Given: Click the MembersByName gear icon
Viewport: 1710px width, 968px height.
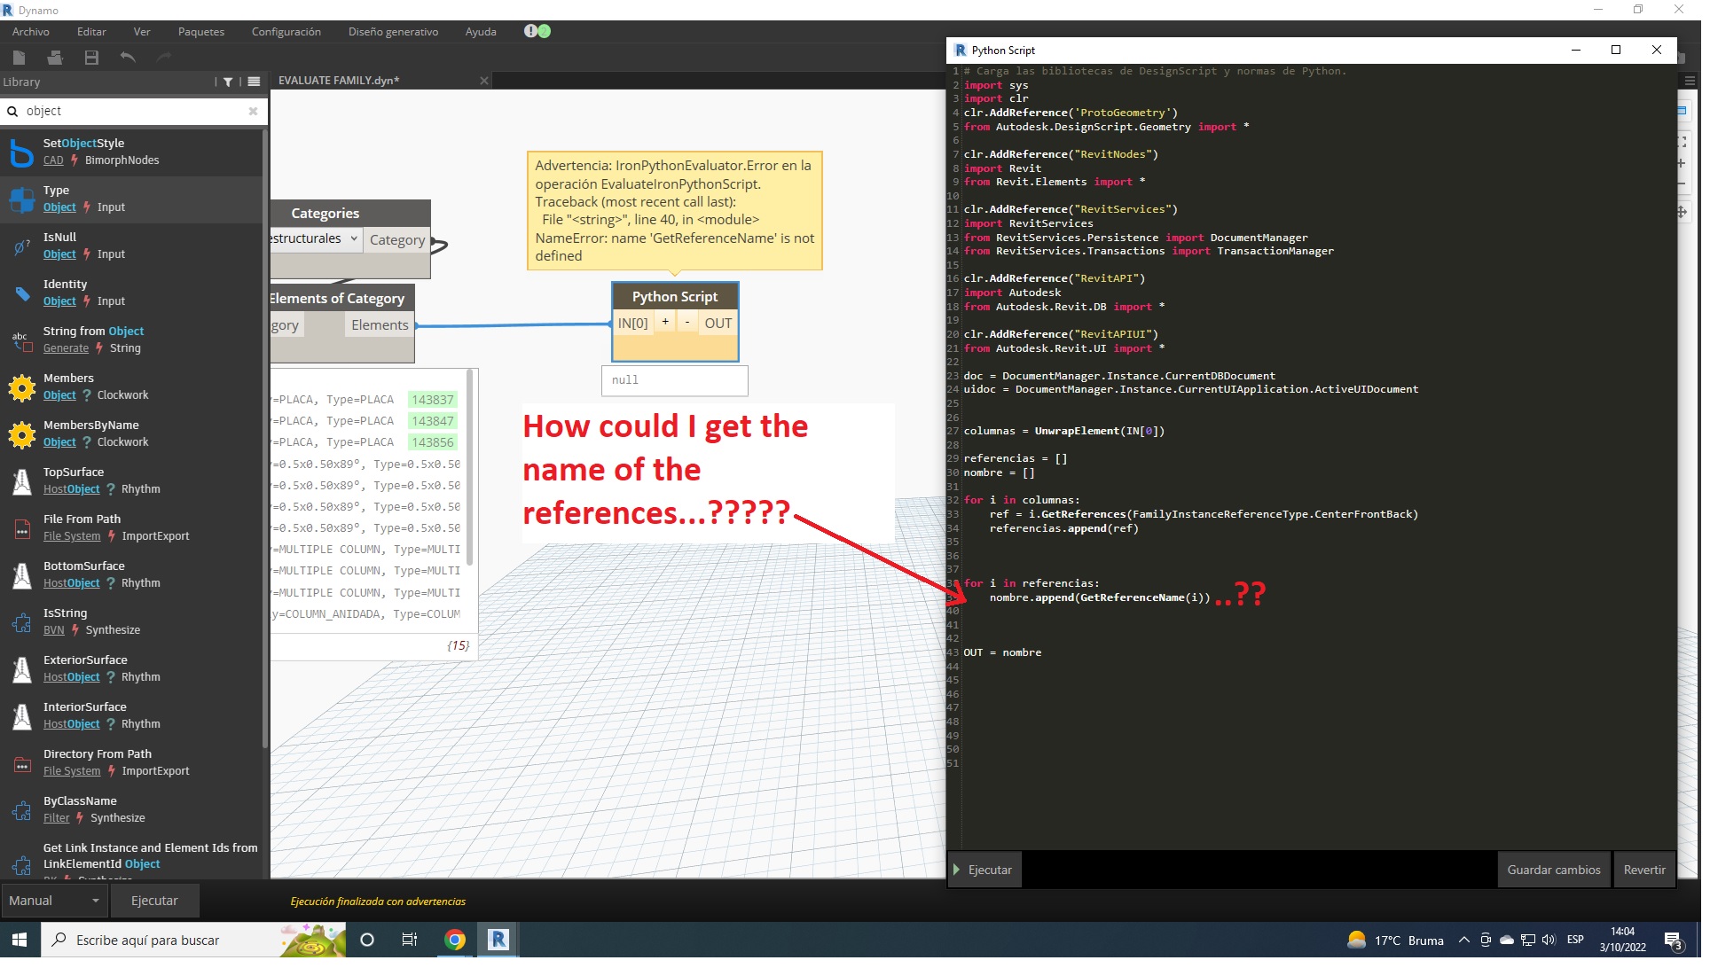Looking at the screenshot, I should (x=22, y=434).
